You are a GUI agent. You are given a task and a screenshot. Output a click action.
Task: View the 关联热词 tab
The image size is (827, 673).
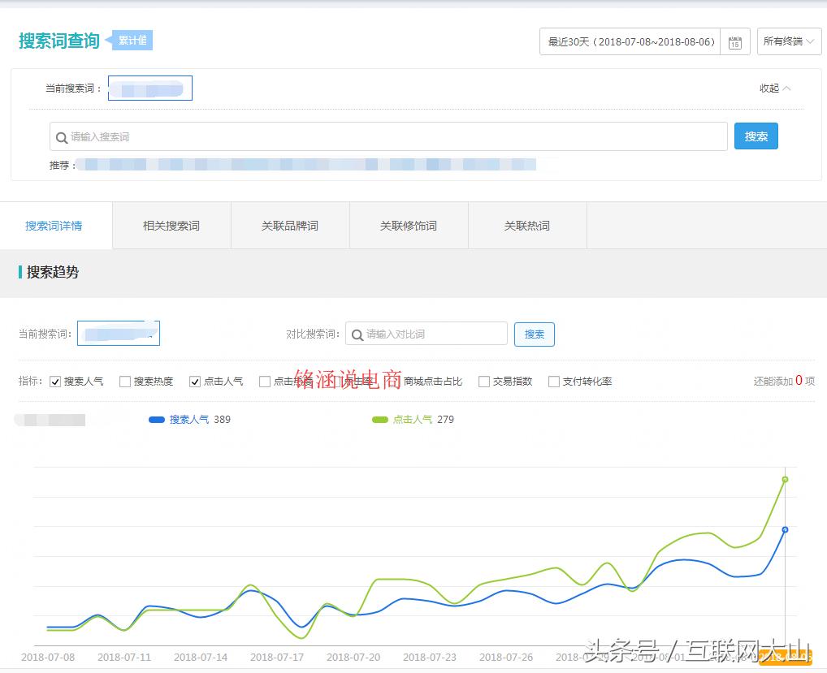click(x=526, y=225)
